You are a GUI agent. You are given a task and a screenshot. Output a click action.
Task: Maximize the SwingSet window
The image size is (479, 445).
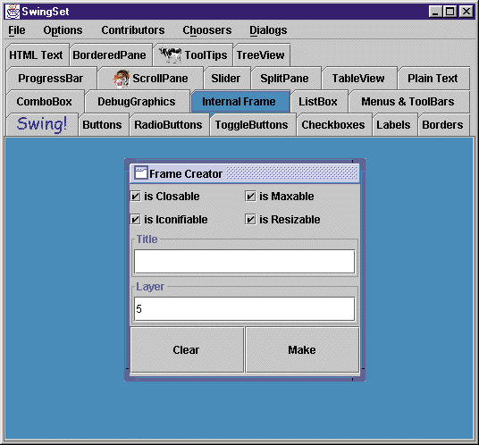click(450, 12)
